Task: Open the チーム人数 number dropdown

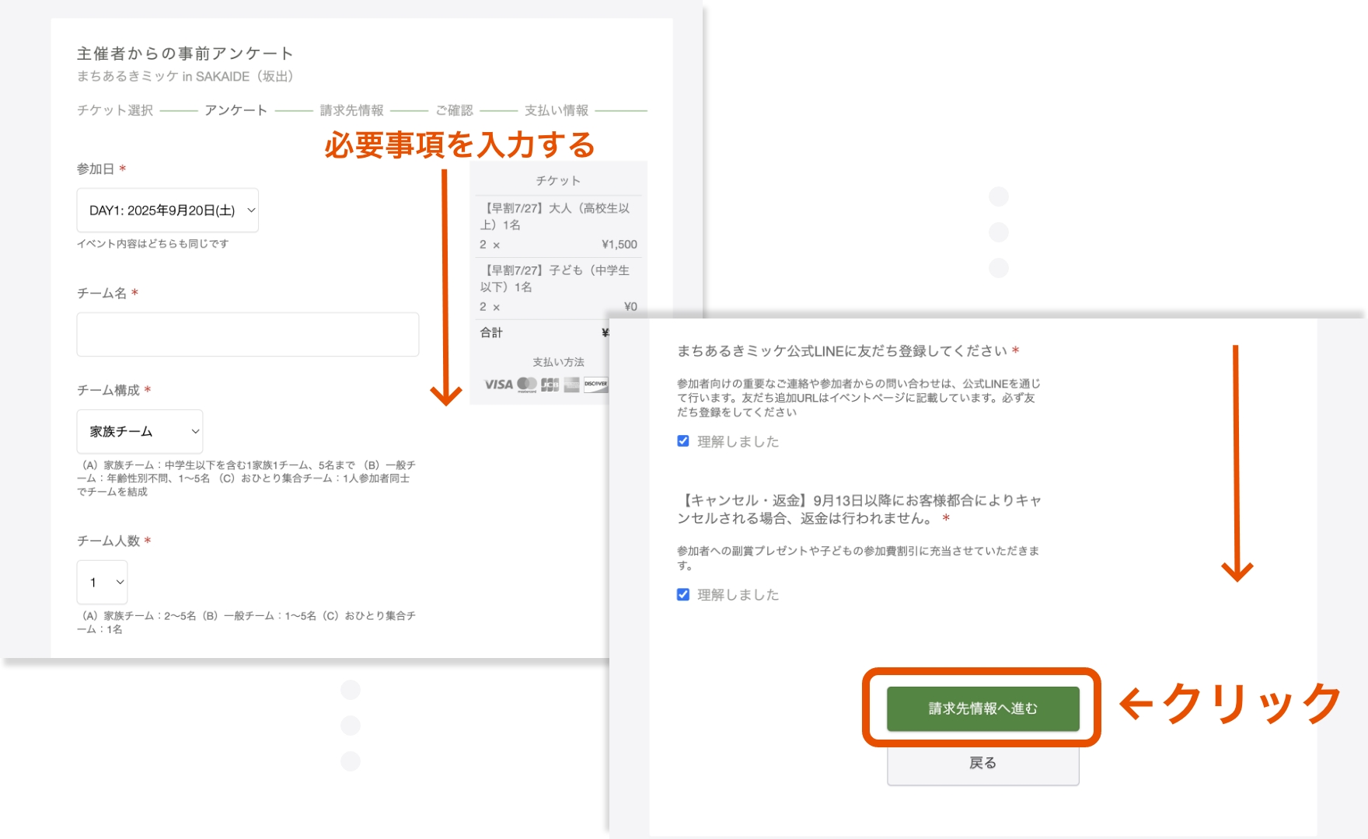Action: [102, 582]
